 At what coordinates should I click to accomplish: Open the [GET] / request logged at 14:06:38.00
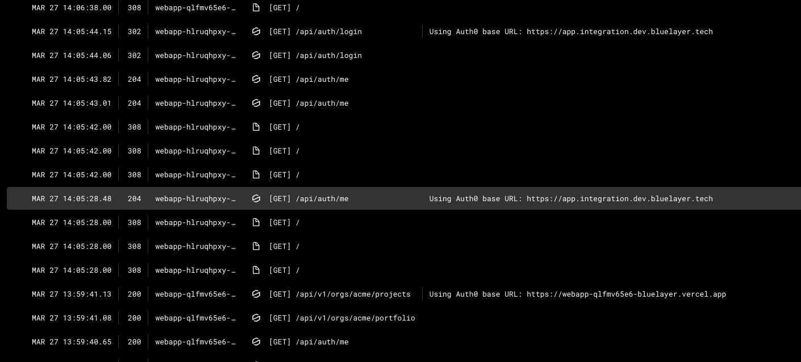click(x=284, y=8)
